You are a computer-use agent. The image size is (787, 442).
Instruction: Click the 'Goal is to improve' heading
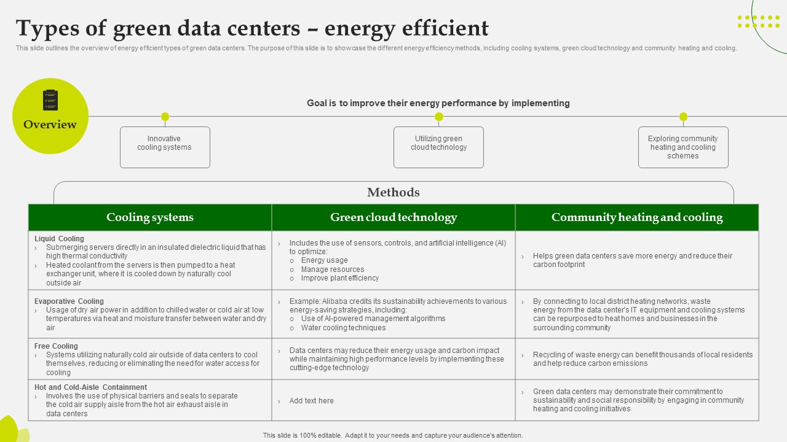pos(438,103)
